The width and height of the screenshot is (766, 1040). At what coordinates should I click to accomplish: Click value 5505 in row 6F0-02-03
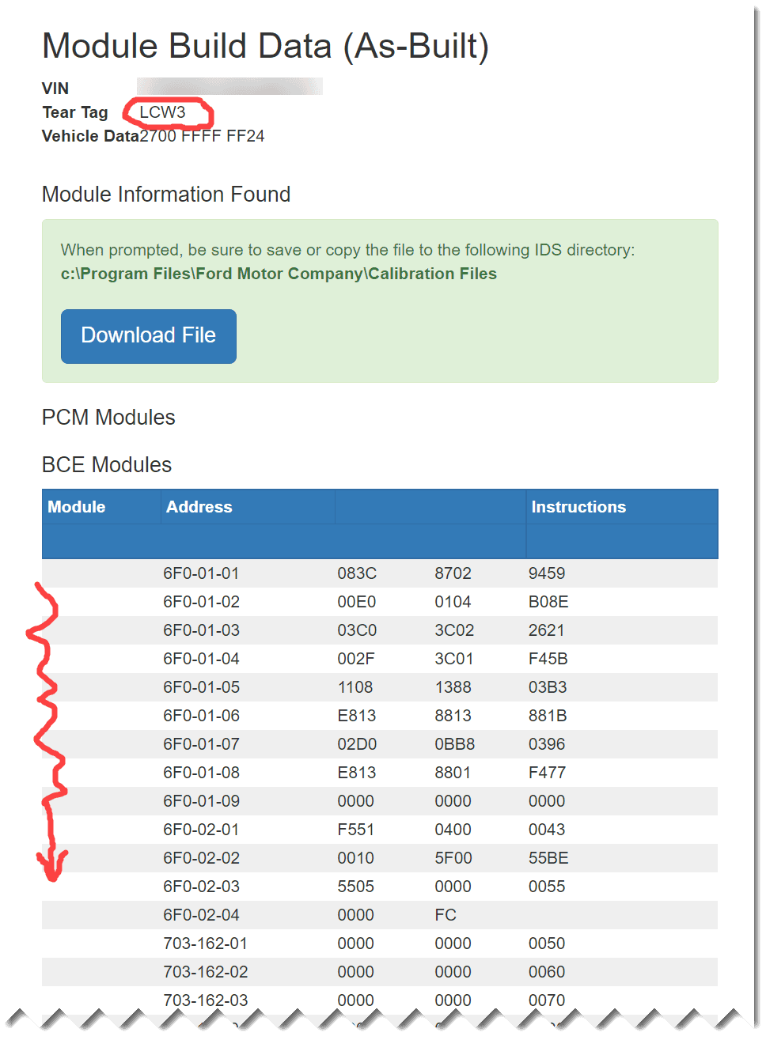point(355,887)
